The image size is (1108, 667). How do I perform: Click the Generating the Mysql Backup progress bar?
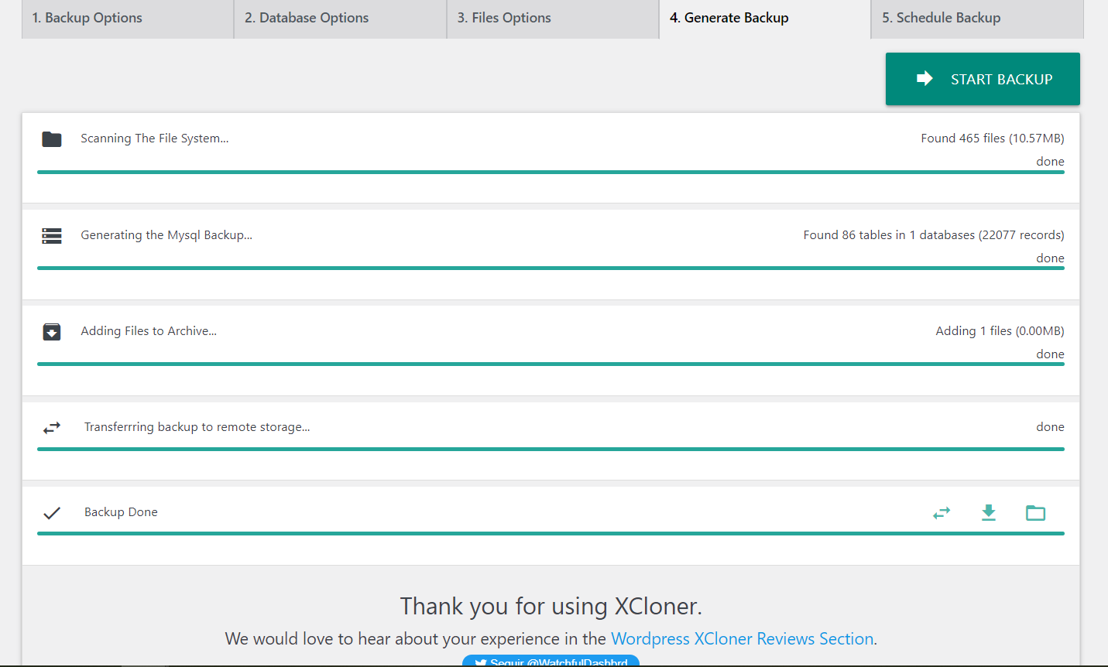pos(551,268)
